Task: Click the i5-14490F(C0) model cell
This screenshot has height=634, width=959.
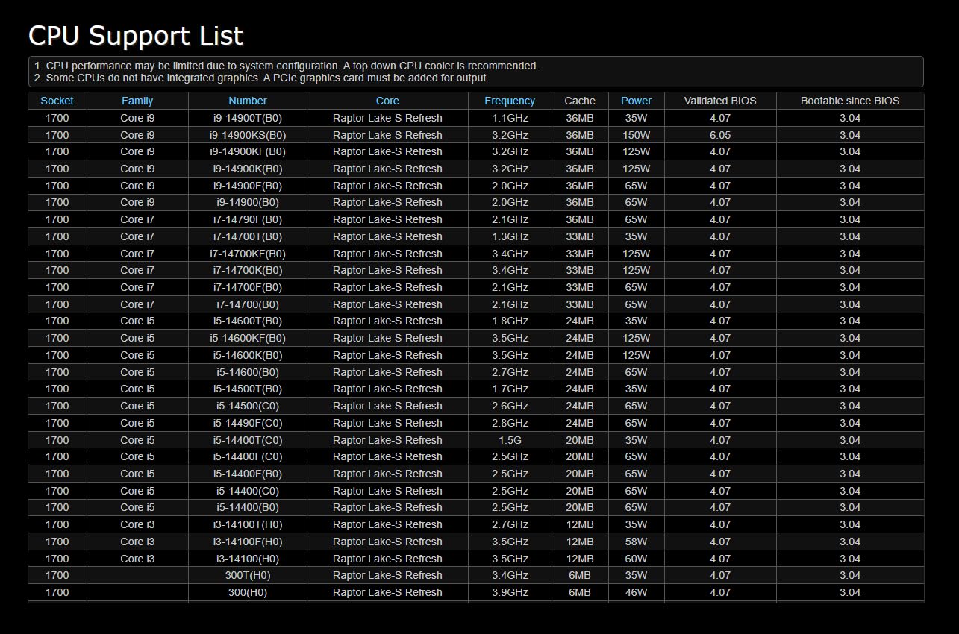Action: pos(248,423)
